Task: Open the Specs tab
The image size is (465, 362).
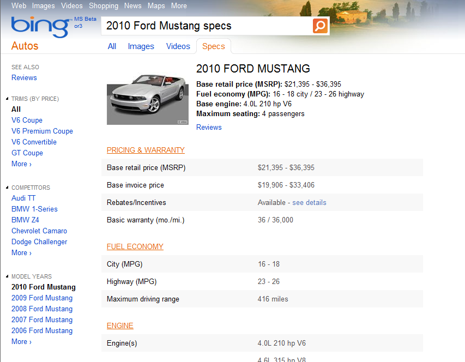Action: tap(213, 46)
